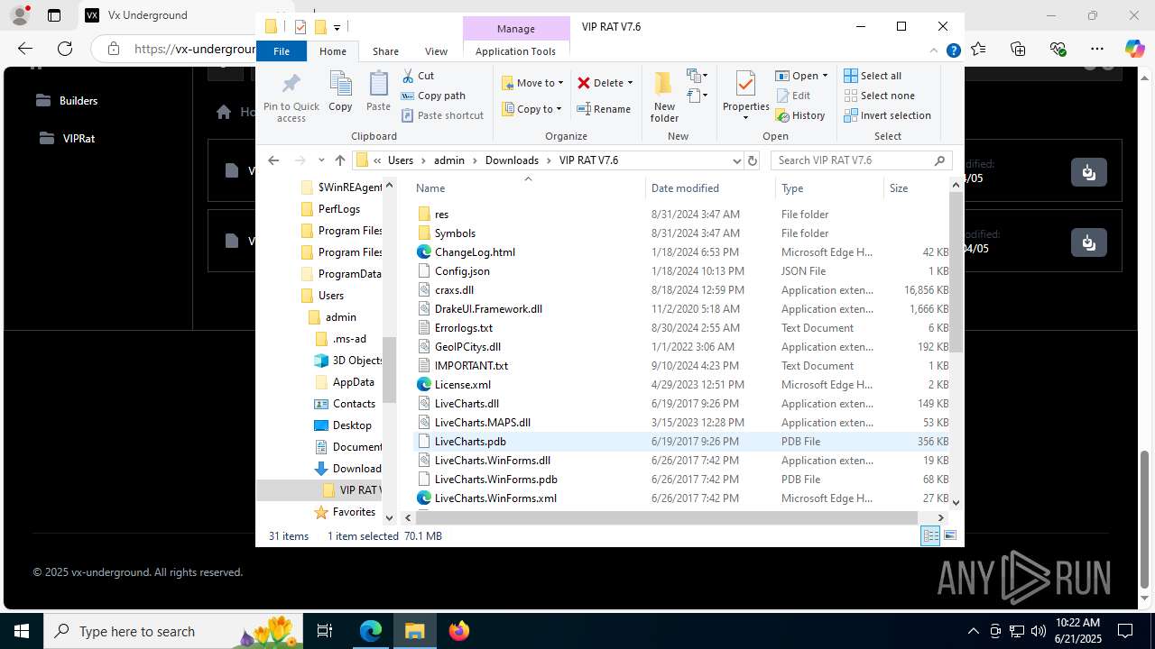Viewport: 1155px width, 649px height.
Task: Go back in Explorer navigation
Action: [x=273, y=160]
